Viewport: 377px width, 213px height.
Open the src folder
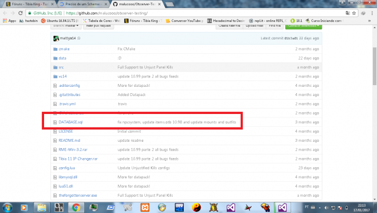pyautogui.click(x=61, y=67)
